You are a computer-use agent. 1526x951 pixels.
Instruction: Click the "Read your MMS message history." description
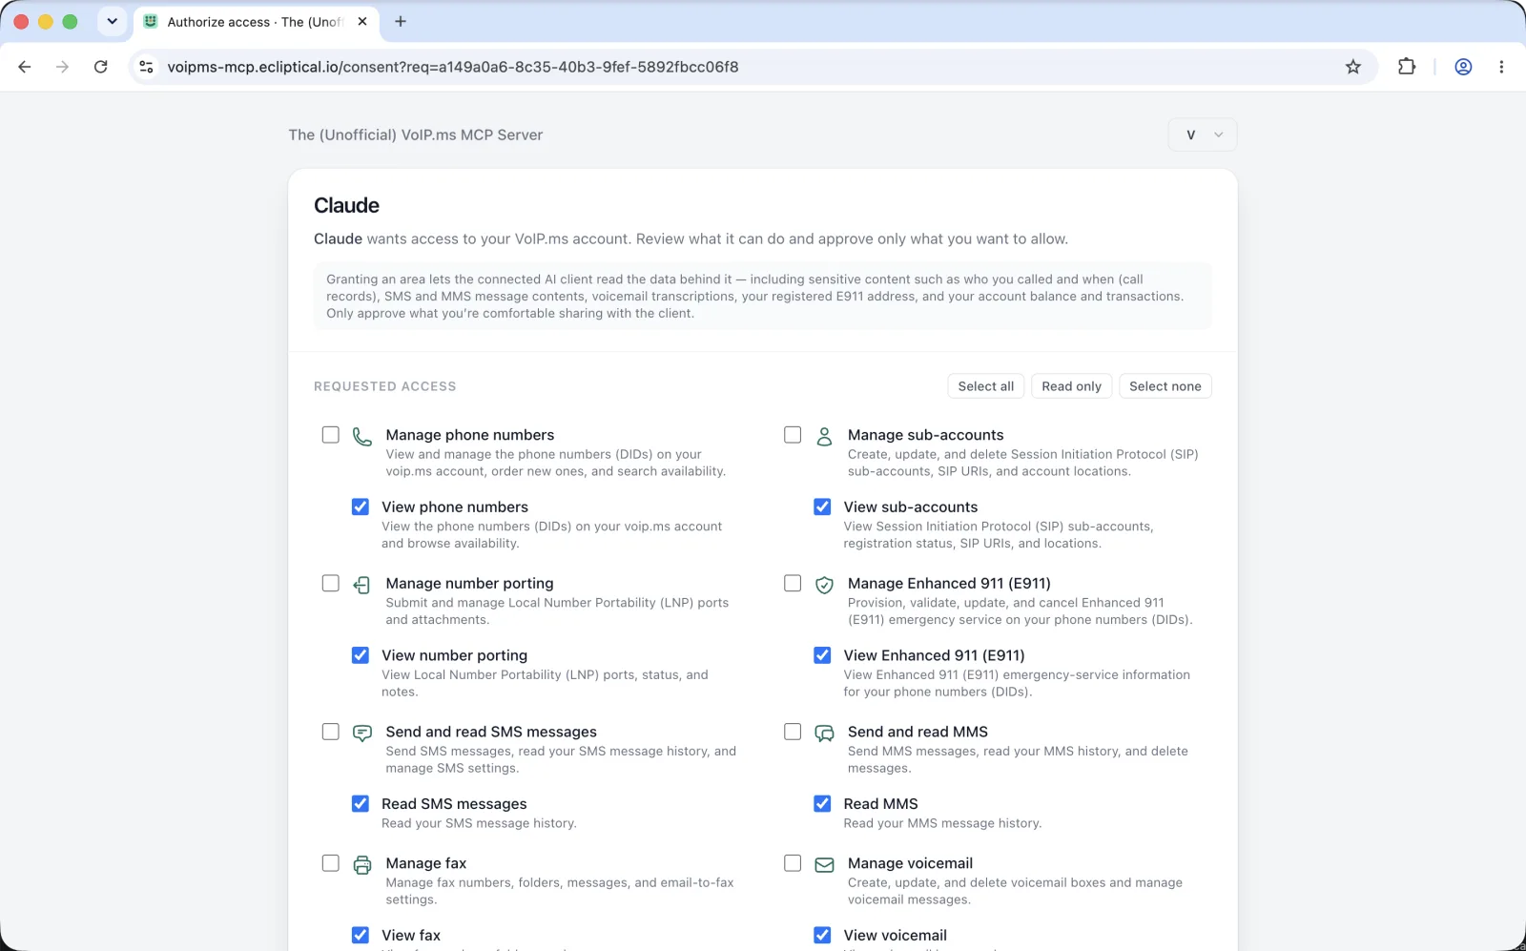coord(942,823)
